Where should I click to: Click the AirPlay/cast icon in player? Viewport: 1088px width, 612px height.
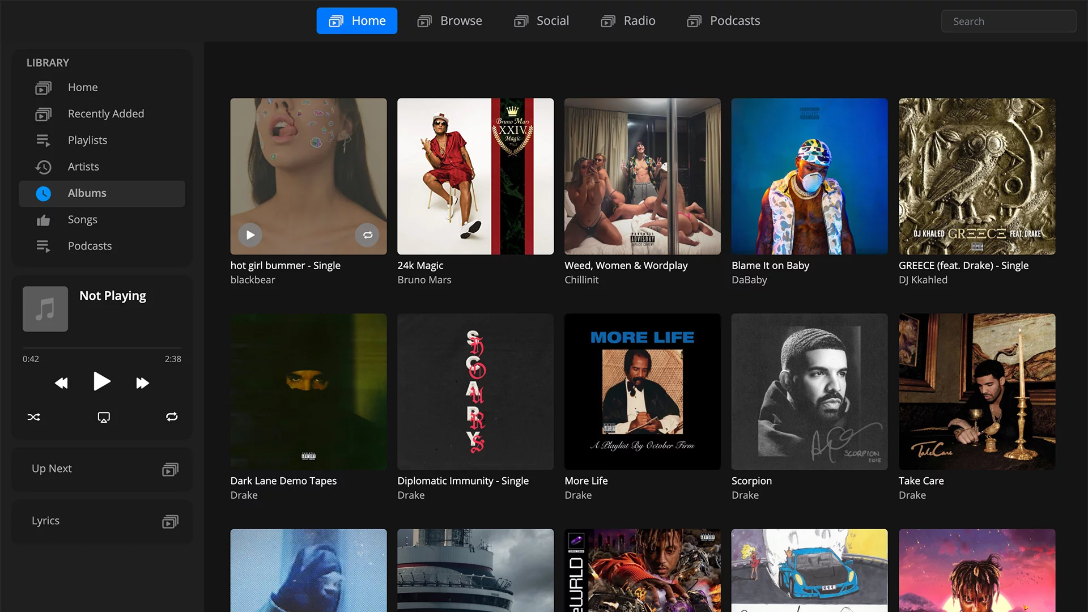pyautogui.click(x=103, y=417)
